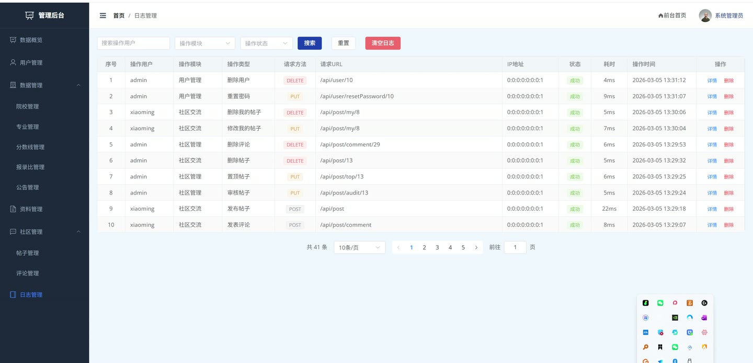Go to page 3 in pagination

click(x=437, y=248)
